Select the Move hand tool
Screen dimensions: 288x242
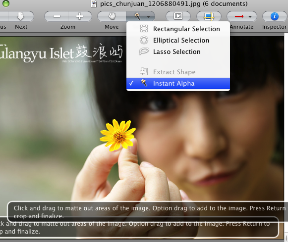tap(112, 16)
